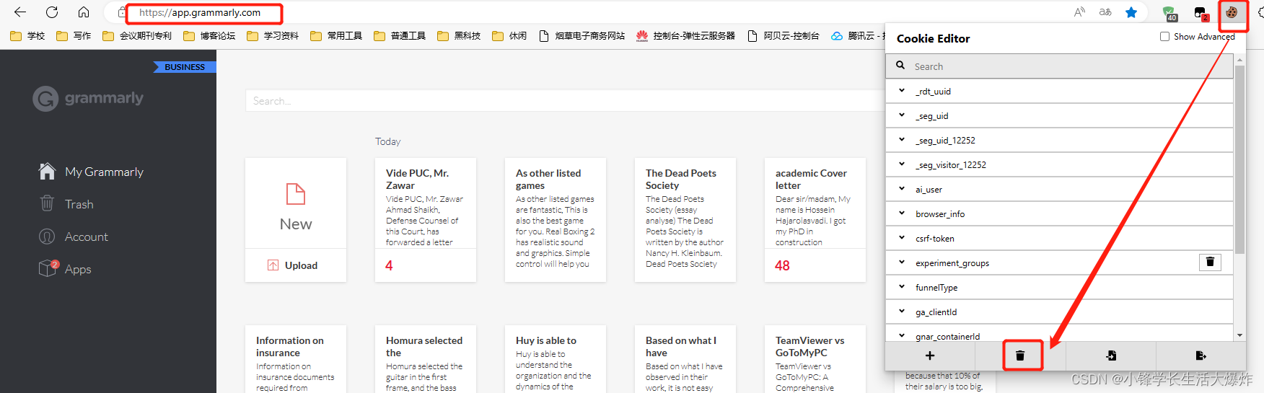Click the site info lock icon
Image resolution: width=1264 pixels, height=393 pixels.
point(121,12)
